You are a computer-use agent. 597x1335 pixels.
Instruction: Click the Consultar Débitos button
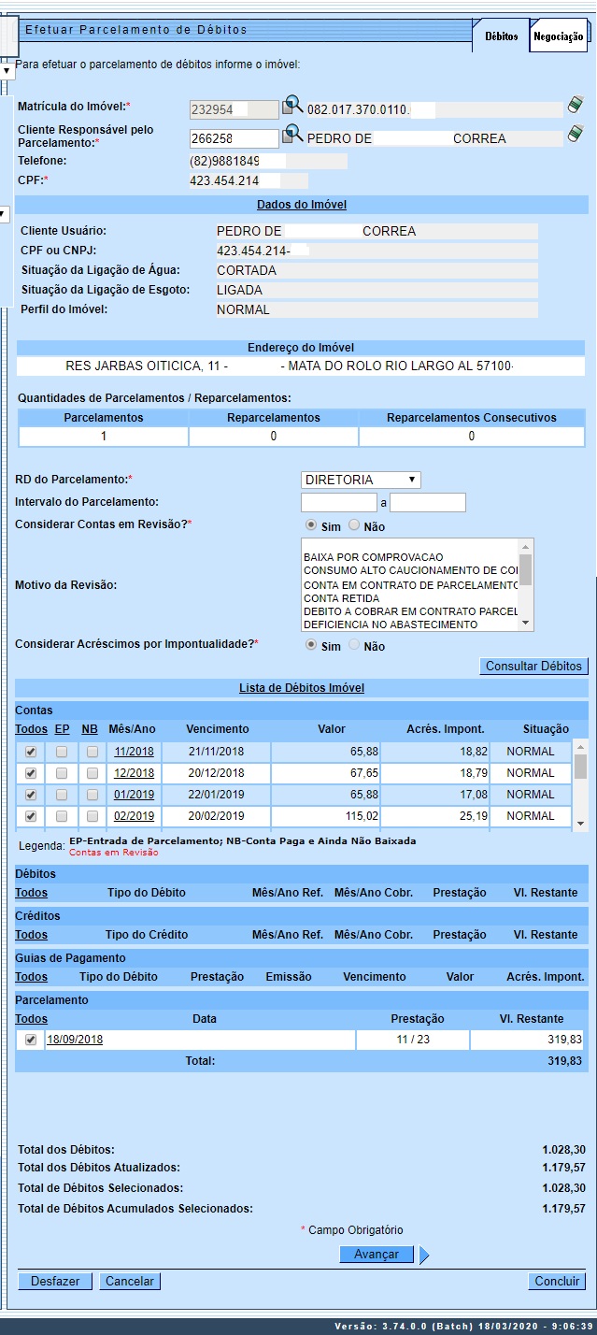533,667
